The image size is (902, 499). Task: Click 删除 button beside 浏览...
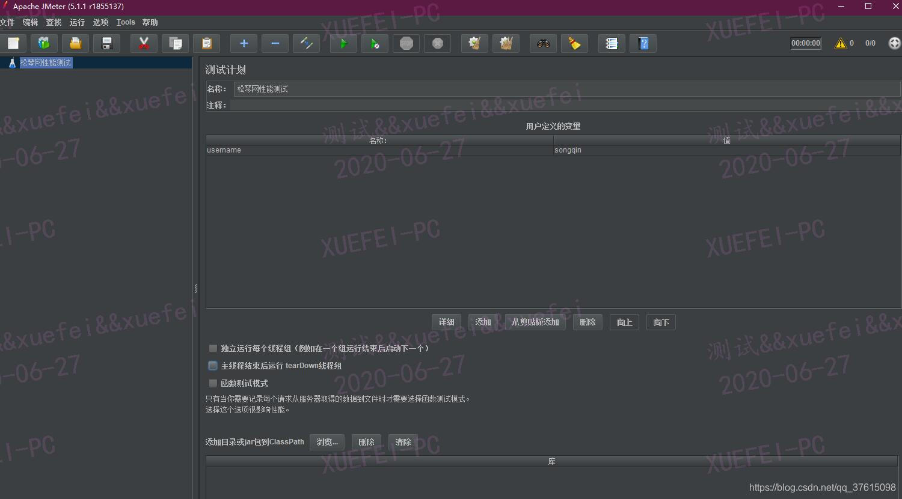tap(366, 442)
